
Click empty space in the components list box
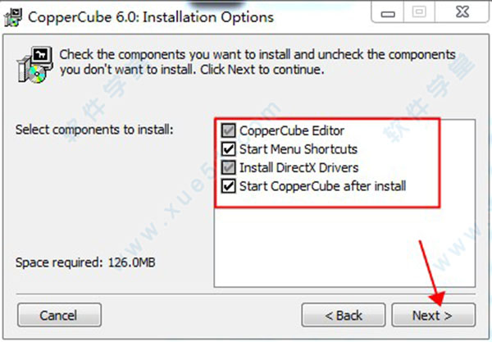pos(344,248)
